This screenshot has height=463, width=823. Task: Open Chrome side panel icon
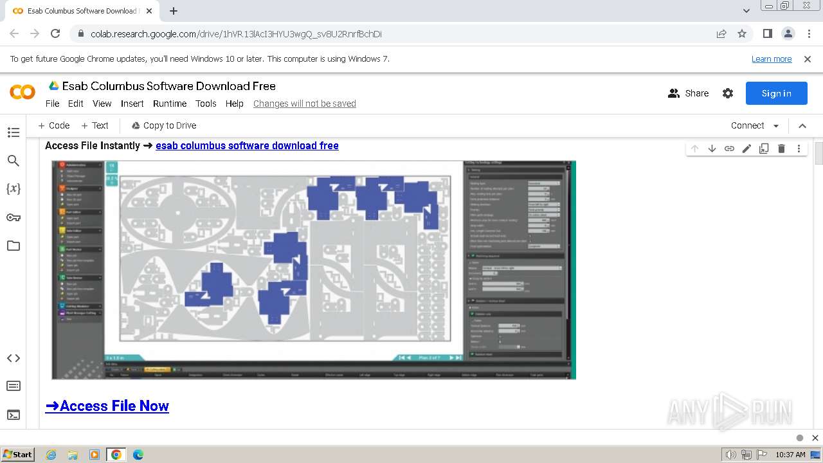pos(767,33)
